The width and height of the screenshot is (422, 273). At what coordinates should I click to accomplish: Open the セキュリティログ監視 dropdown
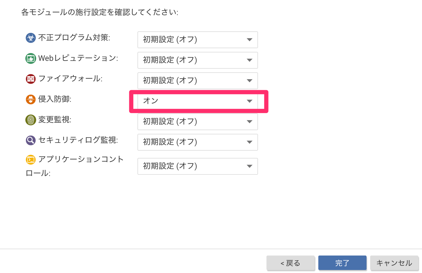(x=198, y=142)
